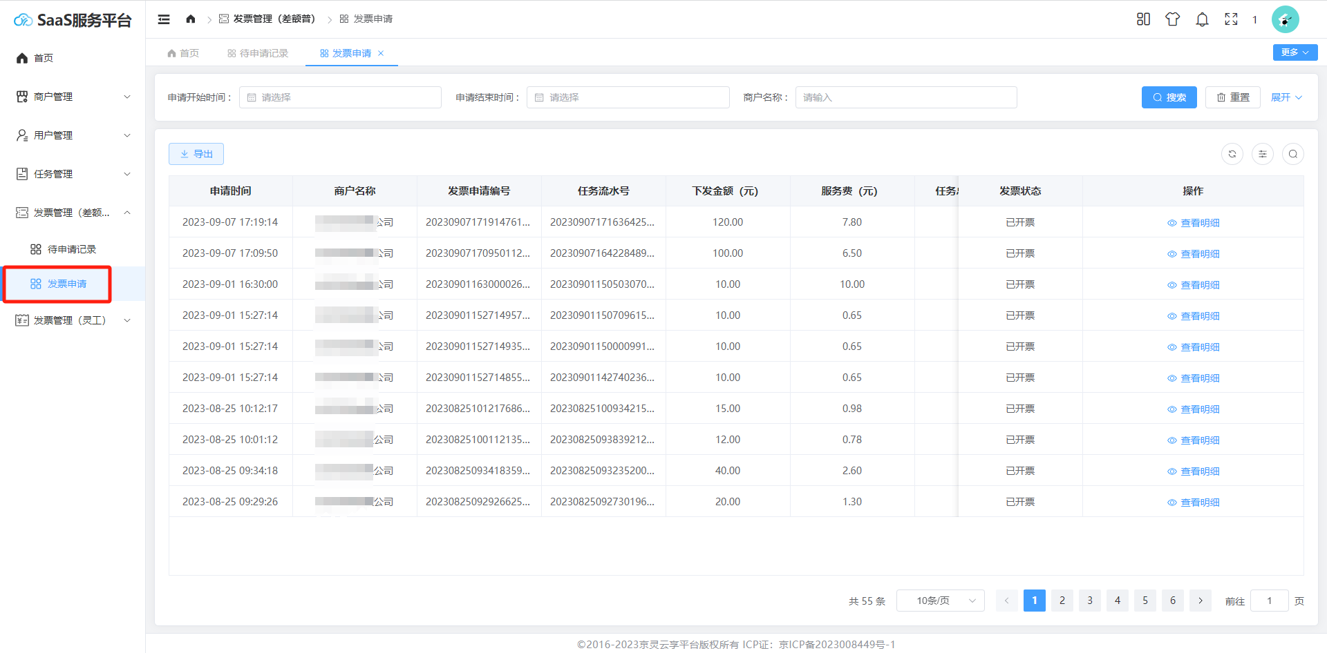Click the next page arrow
The width and height of the screenshot is (1327, 653).
coord(1201,601)
